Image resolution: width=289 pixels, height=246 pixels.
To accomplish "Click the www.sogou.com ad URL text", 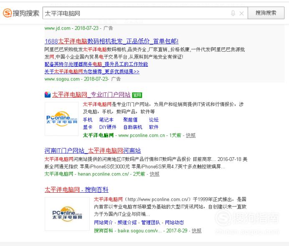I will click(62, 79).
